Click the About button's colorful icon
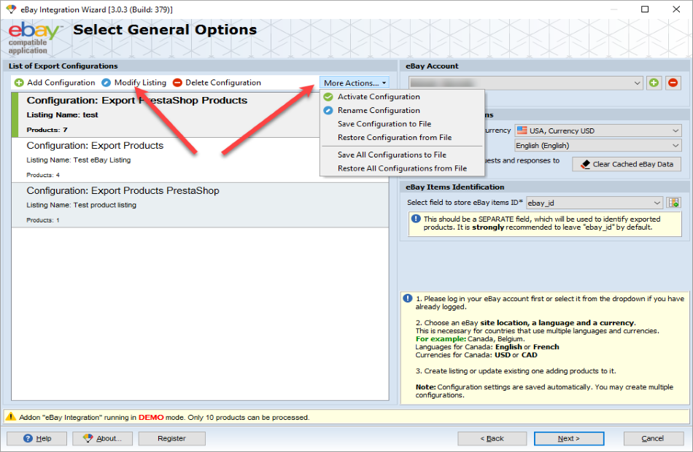Screen dimensions: 693x452 point(88,438)
